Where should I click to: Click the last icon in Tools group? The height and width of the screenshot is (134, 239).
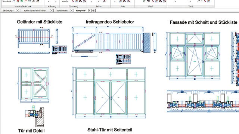point(209,1)
